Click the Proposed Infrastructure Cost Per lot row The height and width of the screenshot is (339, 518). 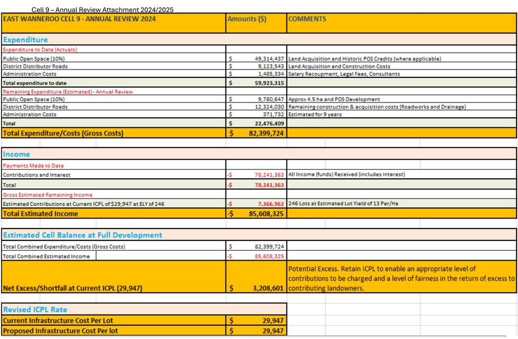point(59,331)
